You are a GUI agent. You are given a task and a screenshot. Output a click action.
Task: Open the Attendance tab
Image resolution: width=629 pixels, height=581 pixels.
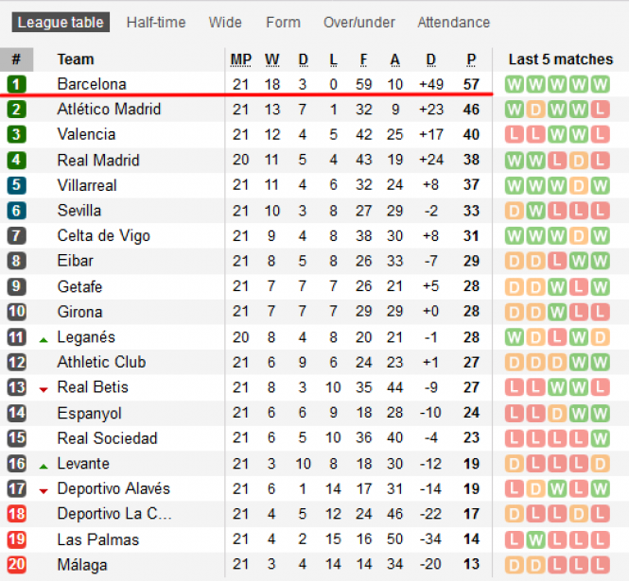pyautogui.click(x=454, y=23)
